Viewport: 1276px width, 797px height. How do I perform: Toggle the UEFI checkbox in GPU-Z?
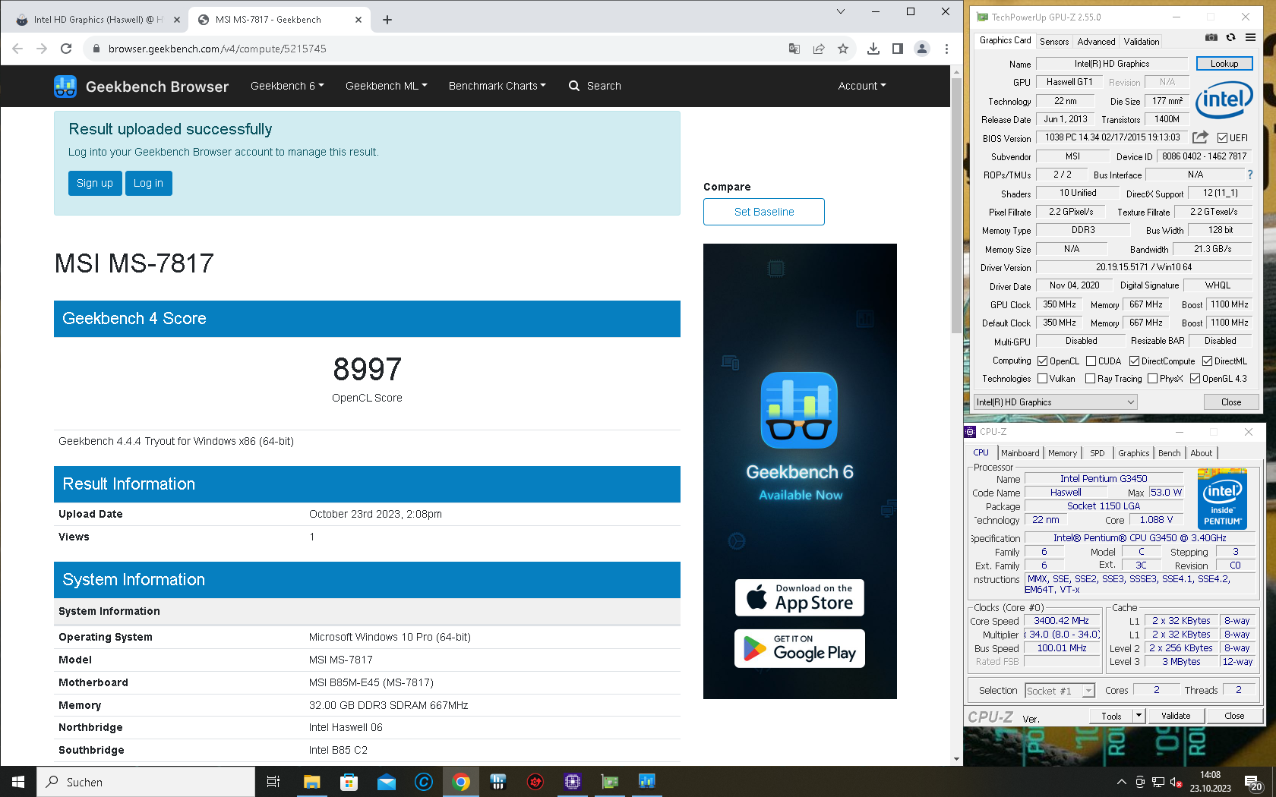1222,137
